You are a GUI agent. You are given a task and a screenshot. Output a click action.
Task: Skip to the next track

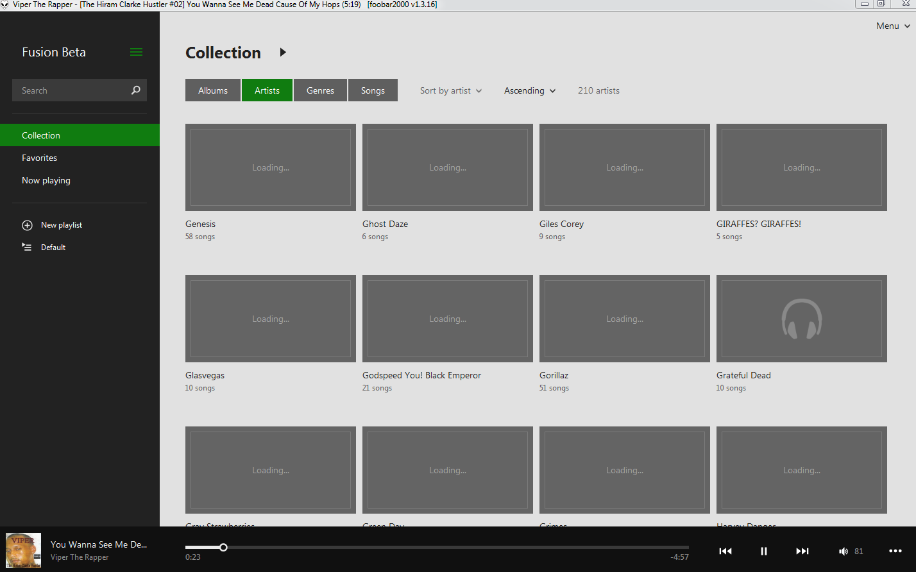[802, 551]
